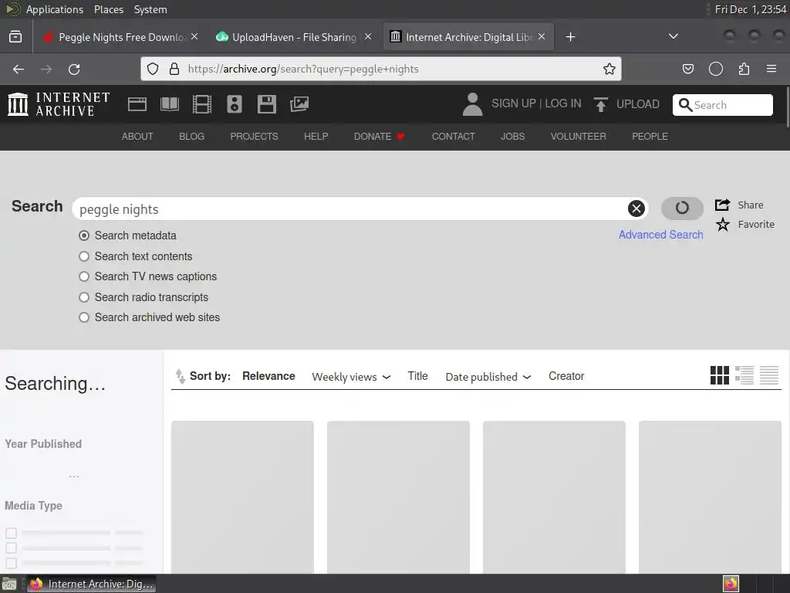
Task: Click the upload arrow icon
Action: pos(600,104)
